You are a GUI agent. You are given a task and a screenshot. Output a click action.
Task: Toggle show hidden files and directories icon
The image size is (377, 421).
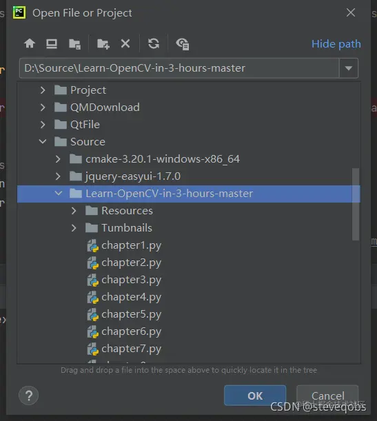(x=183, y=44)
